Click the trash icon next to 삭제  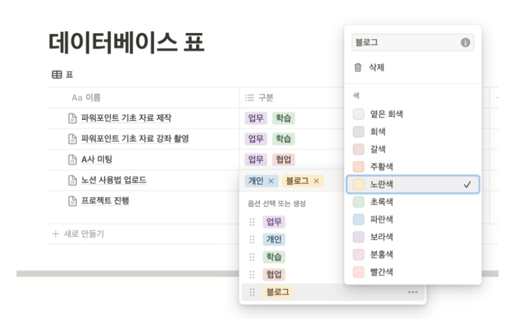pyautogui.click(x=358, y=67)
